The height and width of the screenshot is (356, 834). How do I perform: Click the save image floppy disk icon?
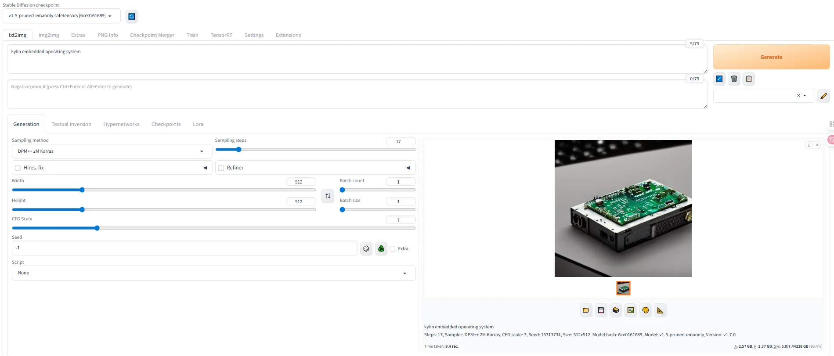[601, 310]
